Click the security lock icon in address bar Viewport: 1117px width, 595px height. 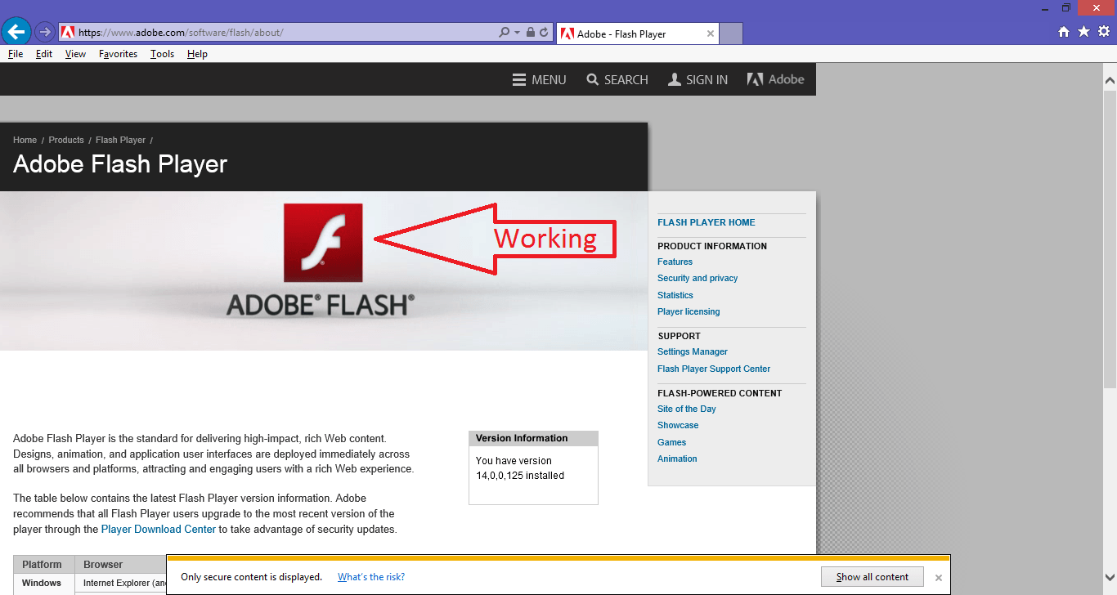click(x=531, y=33)
